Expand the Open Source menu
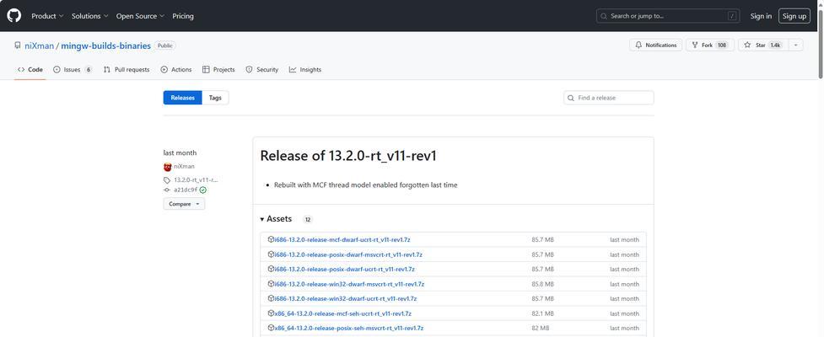 tap(140, 16)
